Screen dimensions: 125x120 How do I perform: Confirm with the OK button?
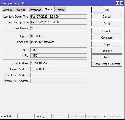pos(107,10)
